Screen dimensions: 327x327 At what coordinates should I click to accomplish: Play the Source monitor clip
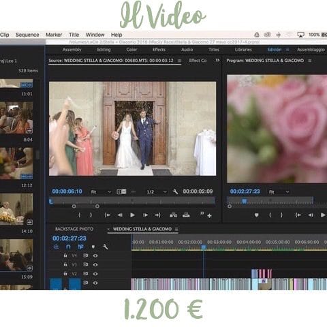(132, 215)
